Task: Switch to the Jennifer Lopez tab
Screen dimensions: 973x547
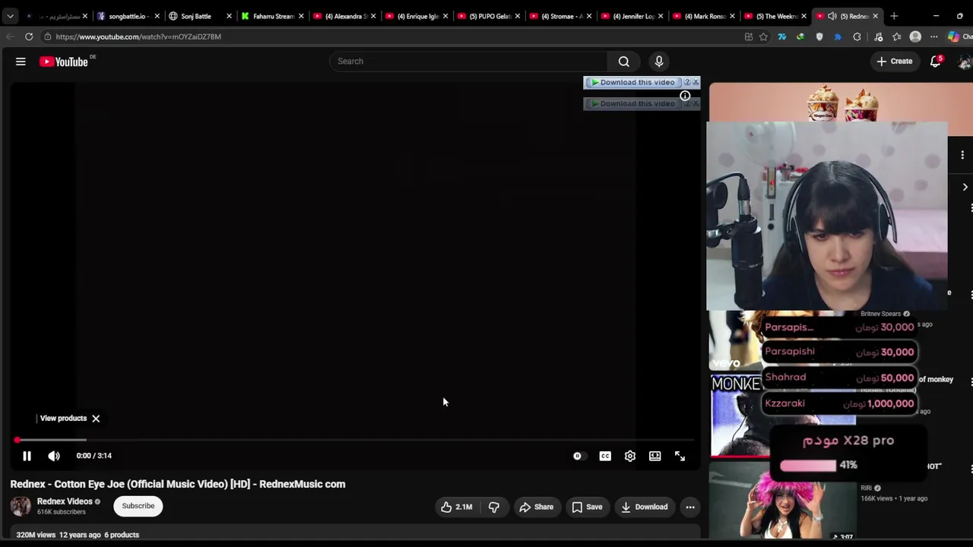Action: pos(632,16)
